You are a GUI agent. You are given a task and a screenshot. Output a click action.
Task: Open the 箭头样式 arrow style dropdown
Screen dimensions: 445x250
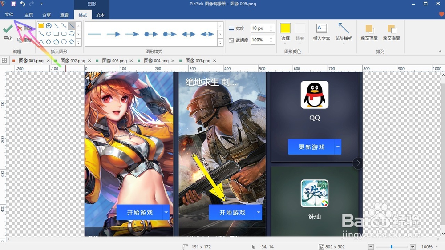point(344,44)
